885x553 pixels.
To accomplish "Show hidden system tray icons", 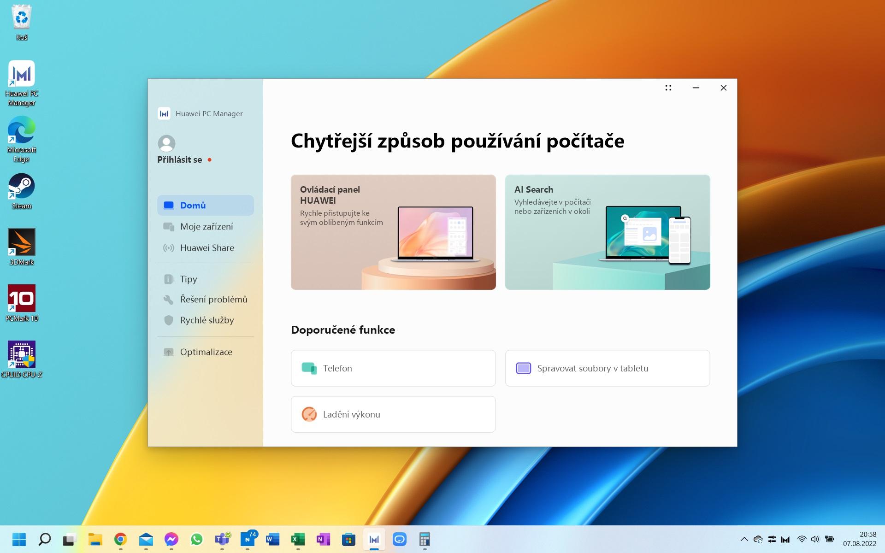I will 744,539.
